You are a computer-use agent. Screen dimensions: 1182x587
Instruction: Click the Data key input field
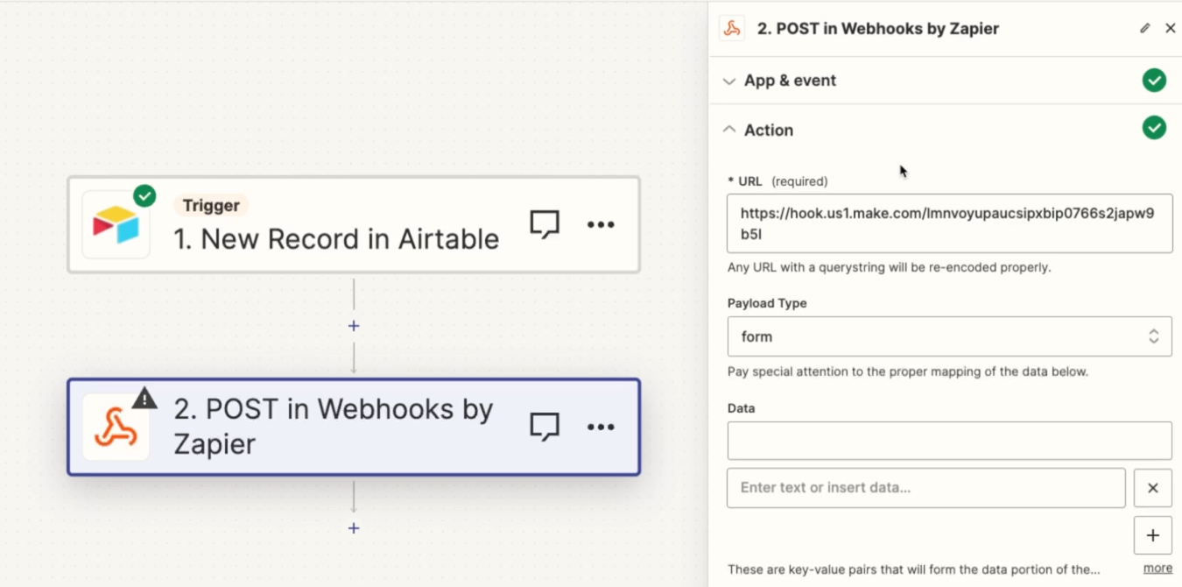[x=950, y=441]
